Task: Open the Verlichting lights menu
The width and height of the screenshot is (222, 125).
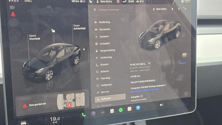Action: tap(104, 57)
